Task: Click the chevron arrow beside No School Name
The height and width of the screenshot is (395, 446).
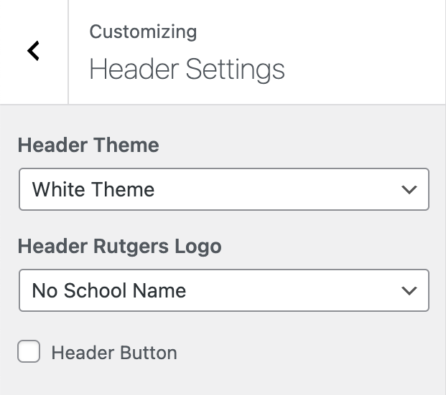Action: tap(409, 291)
